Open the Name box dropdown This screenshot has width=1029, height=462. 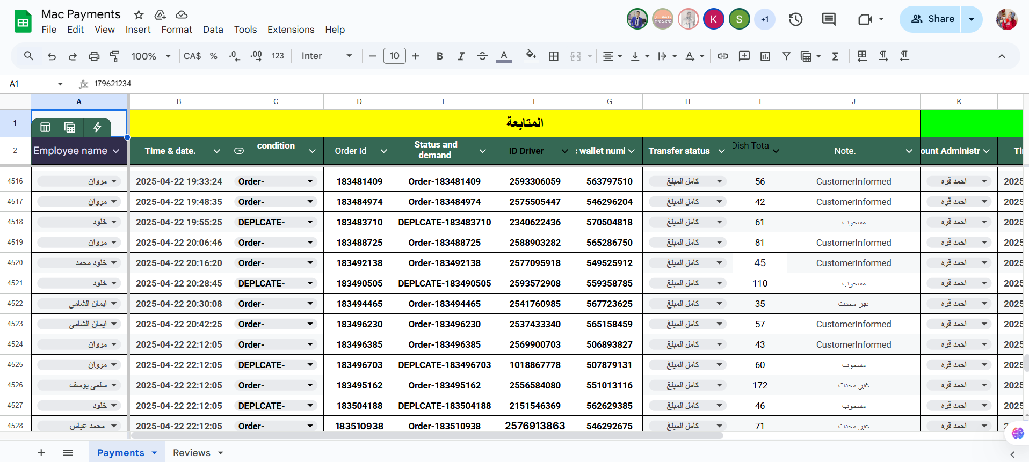coord(60,84)
